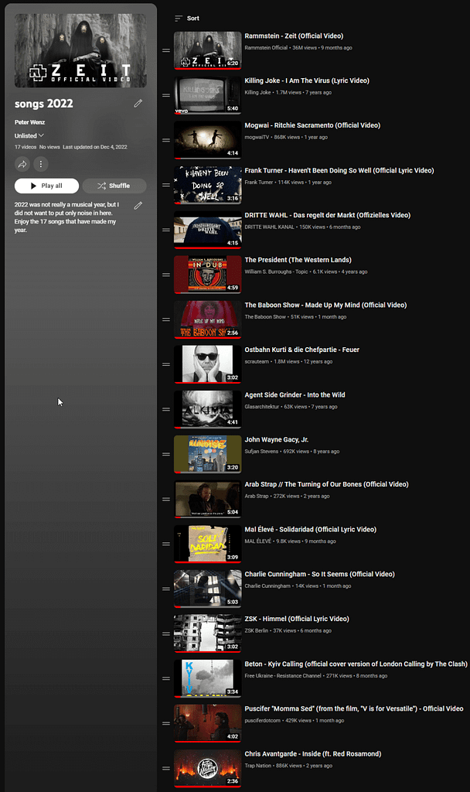Image resolution: width=470 pixels, height=792 pixels.
Task: Open Beton - Kyiv Calling video title
Action: (x=356, y=664)
